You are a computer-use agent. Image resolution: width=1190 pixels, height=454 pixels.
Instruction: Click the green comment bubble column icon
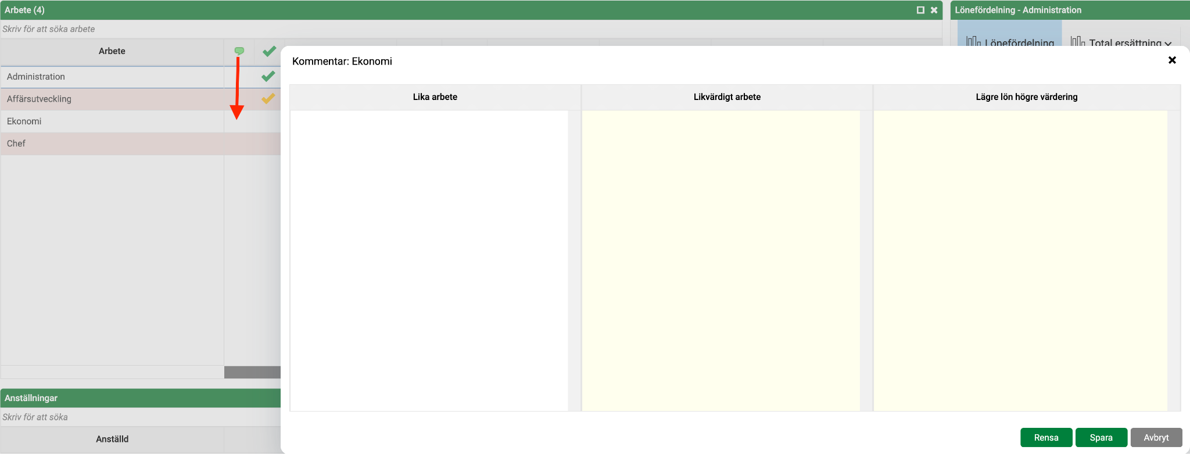click(x=239, y=51)
